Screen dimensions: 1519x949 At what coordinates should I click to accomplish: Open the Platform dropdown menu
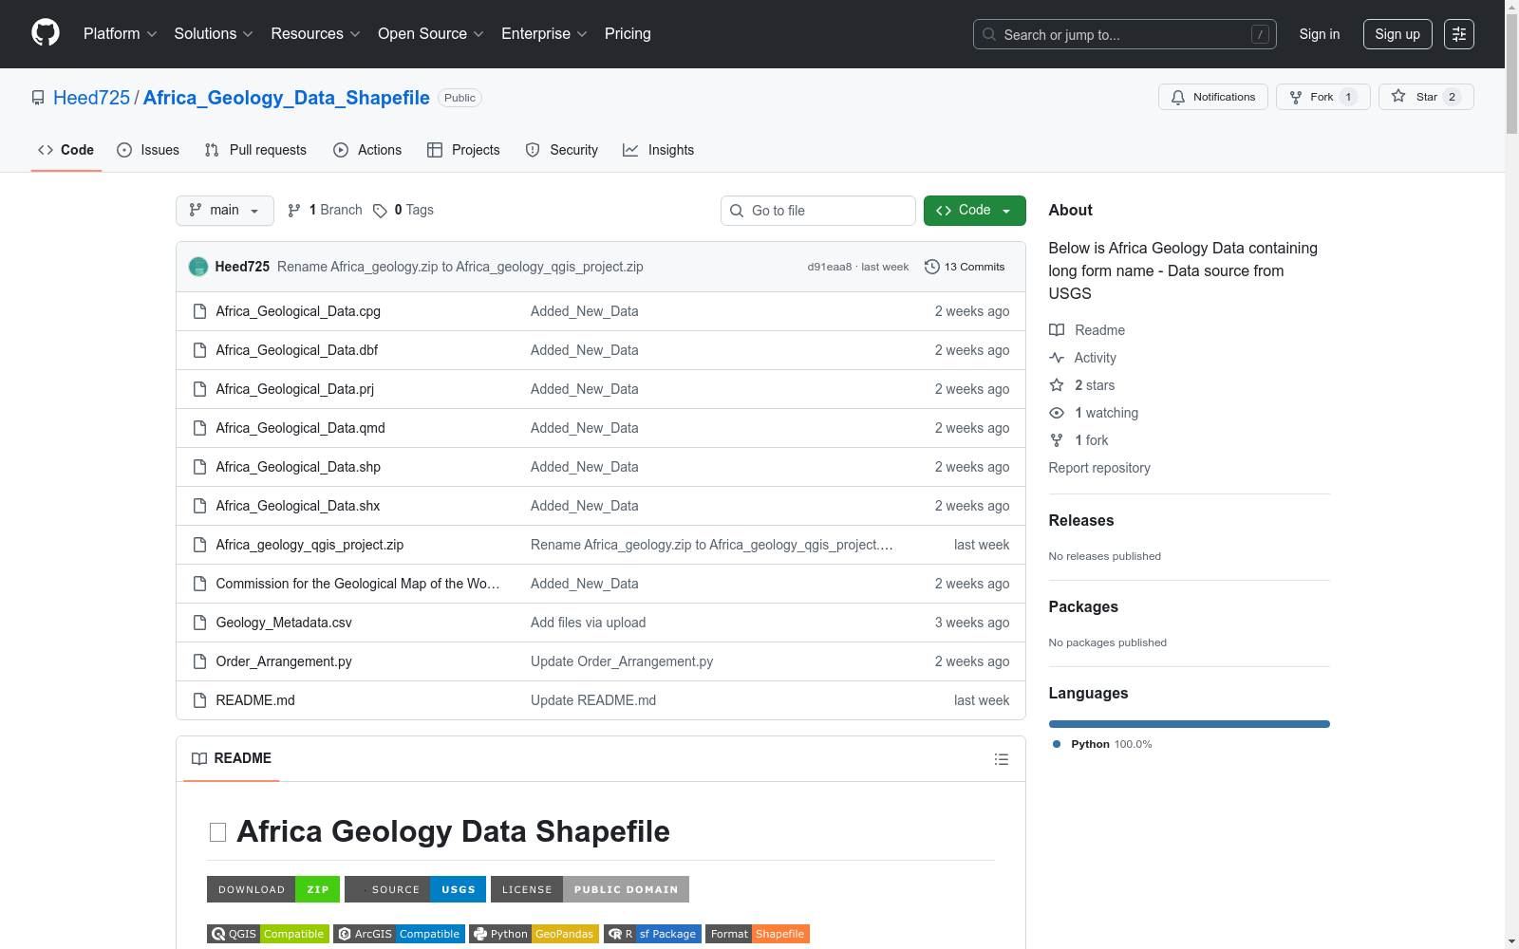click(120, 34)
